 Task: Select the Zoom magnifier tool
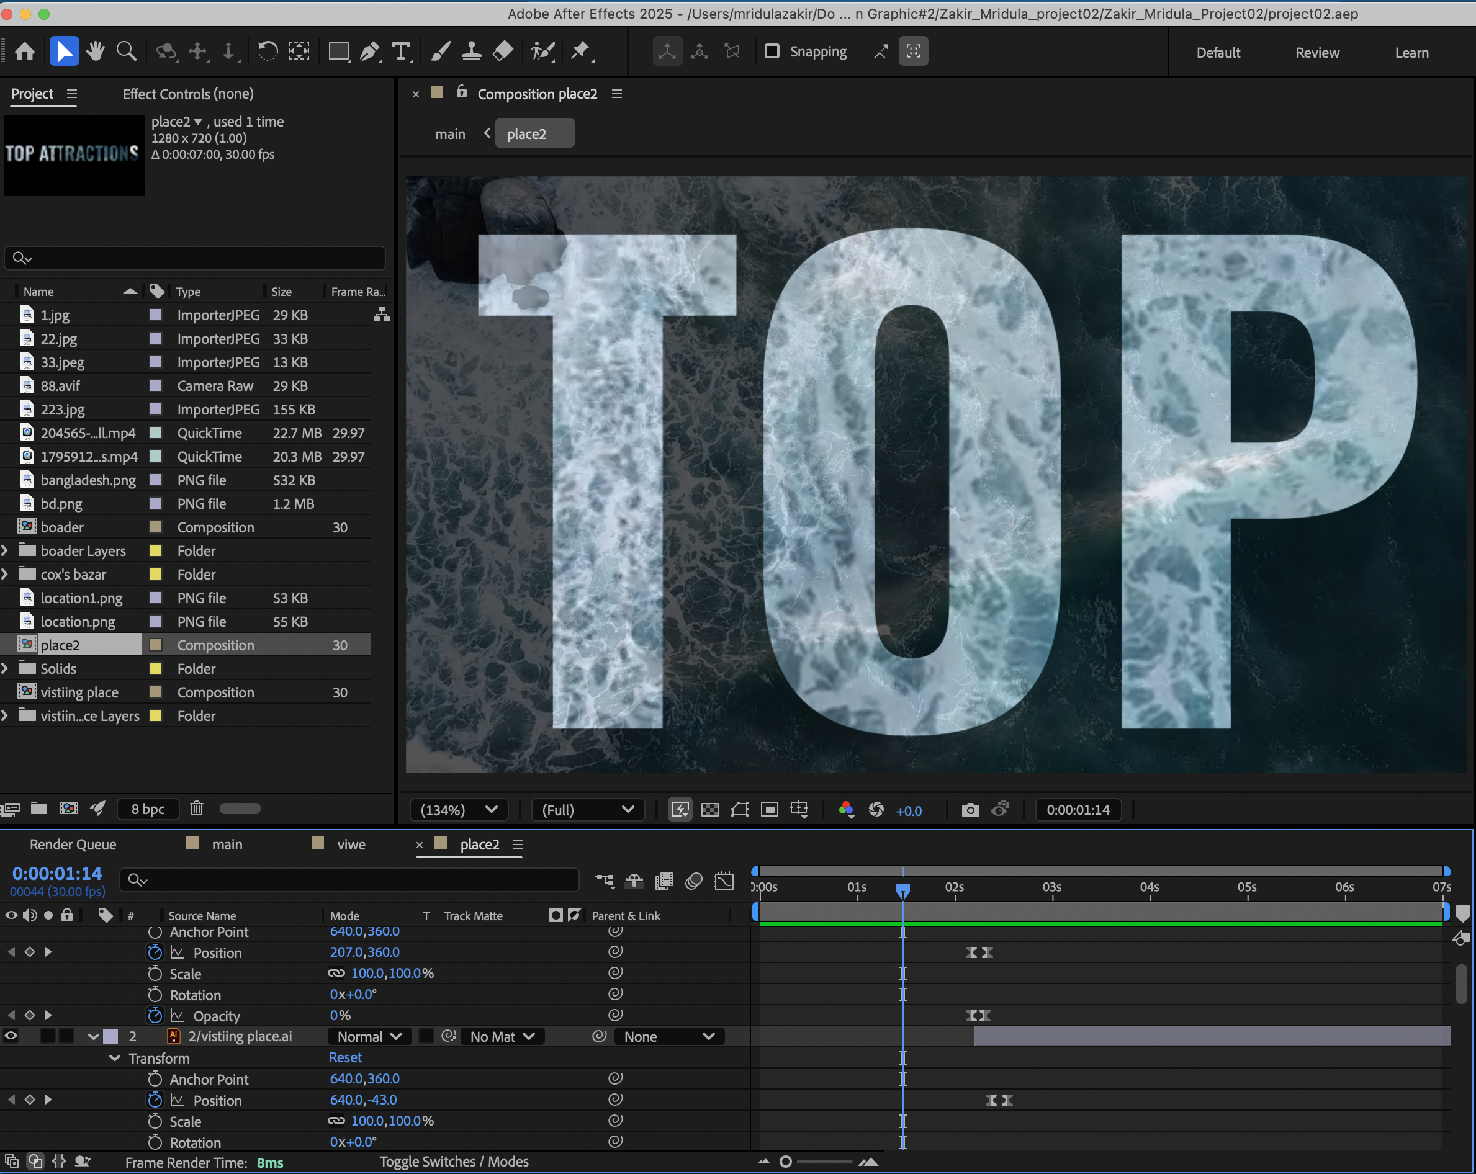[126, 52]
